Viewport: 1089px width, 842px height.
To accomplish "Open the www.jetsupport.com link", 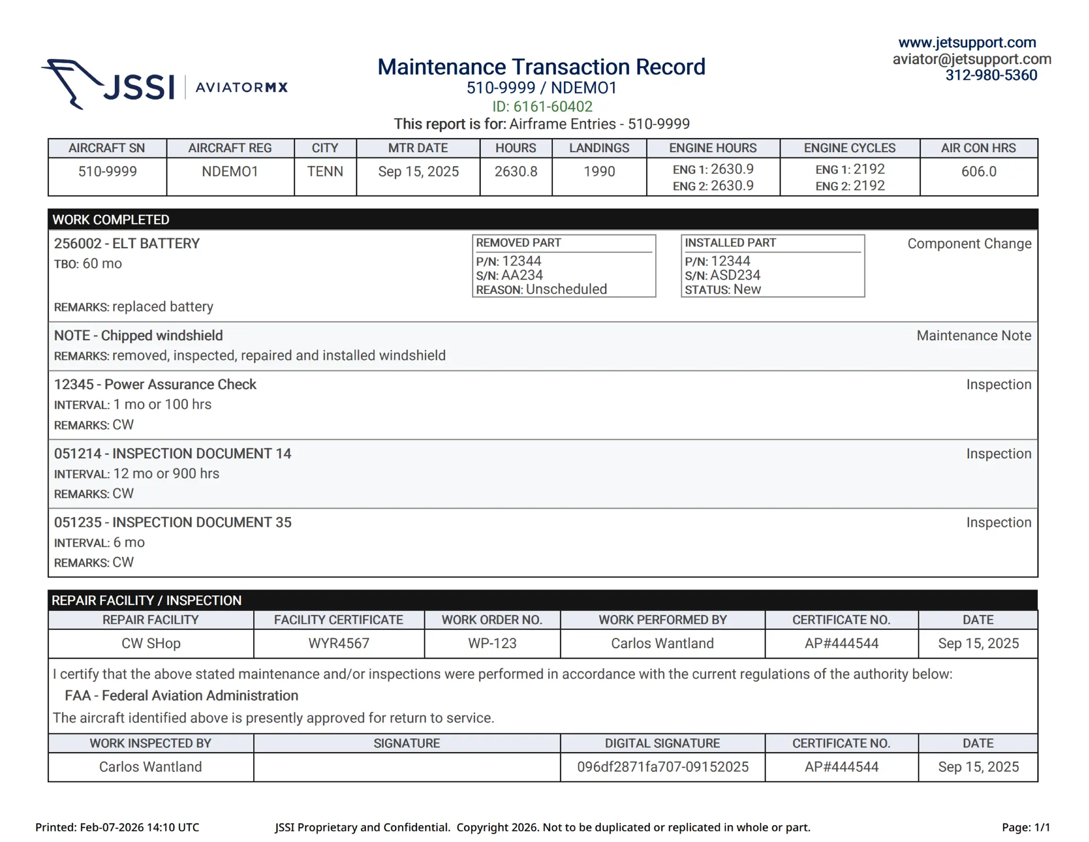I will (x=967, y=43).
